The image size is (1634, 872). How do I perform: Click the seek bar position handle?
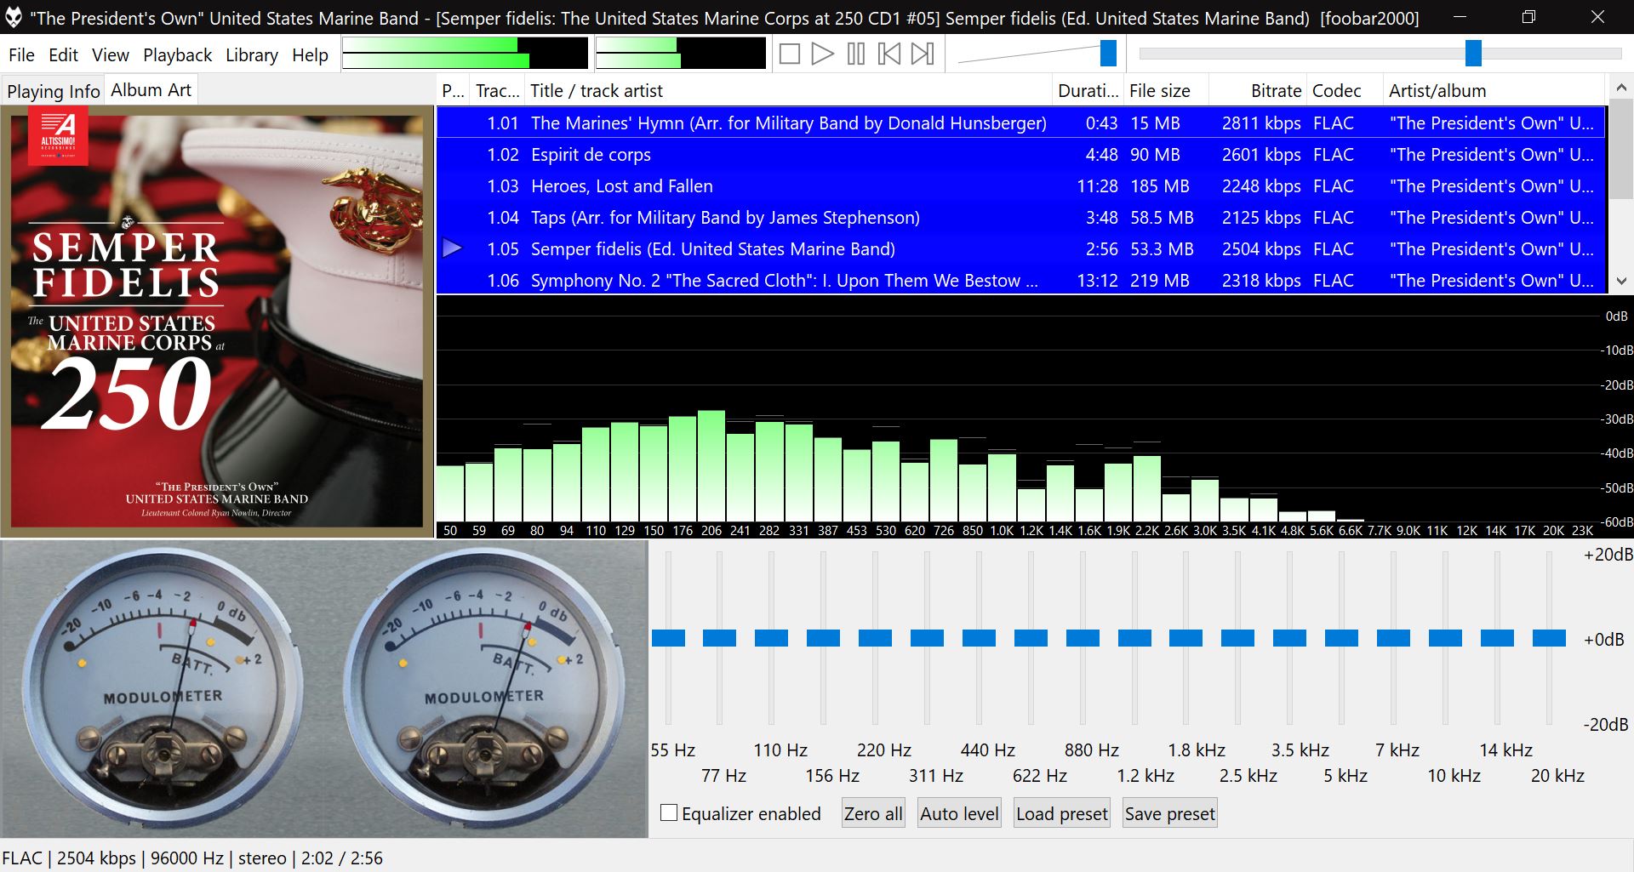click(1473, 54)
